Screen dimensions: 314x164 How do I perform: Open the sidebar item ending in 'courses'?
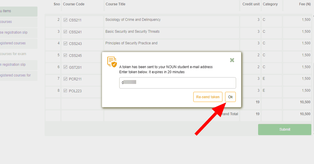coord(19,22)
